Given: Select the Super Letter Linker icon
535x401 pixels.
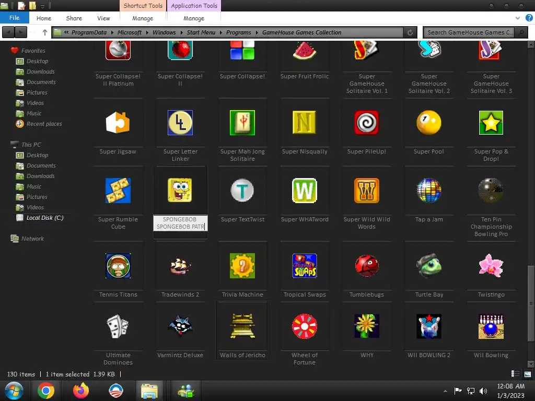Looking at the screenshot, I should click(180, 122).
